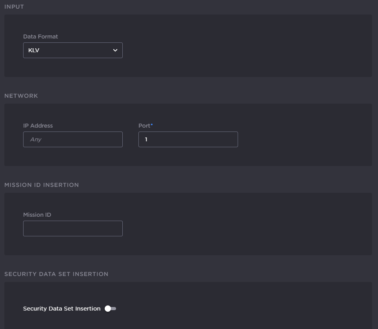This screenshot has height=329, width=378.
Task: Open the Data Format dropdown
Action: point(73,50)
